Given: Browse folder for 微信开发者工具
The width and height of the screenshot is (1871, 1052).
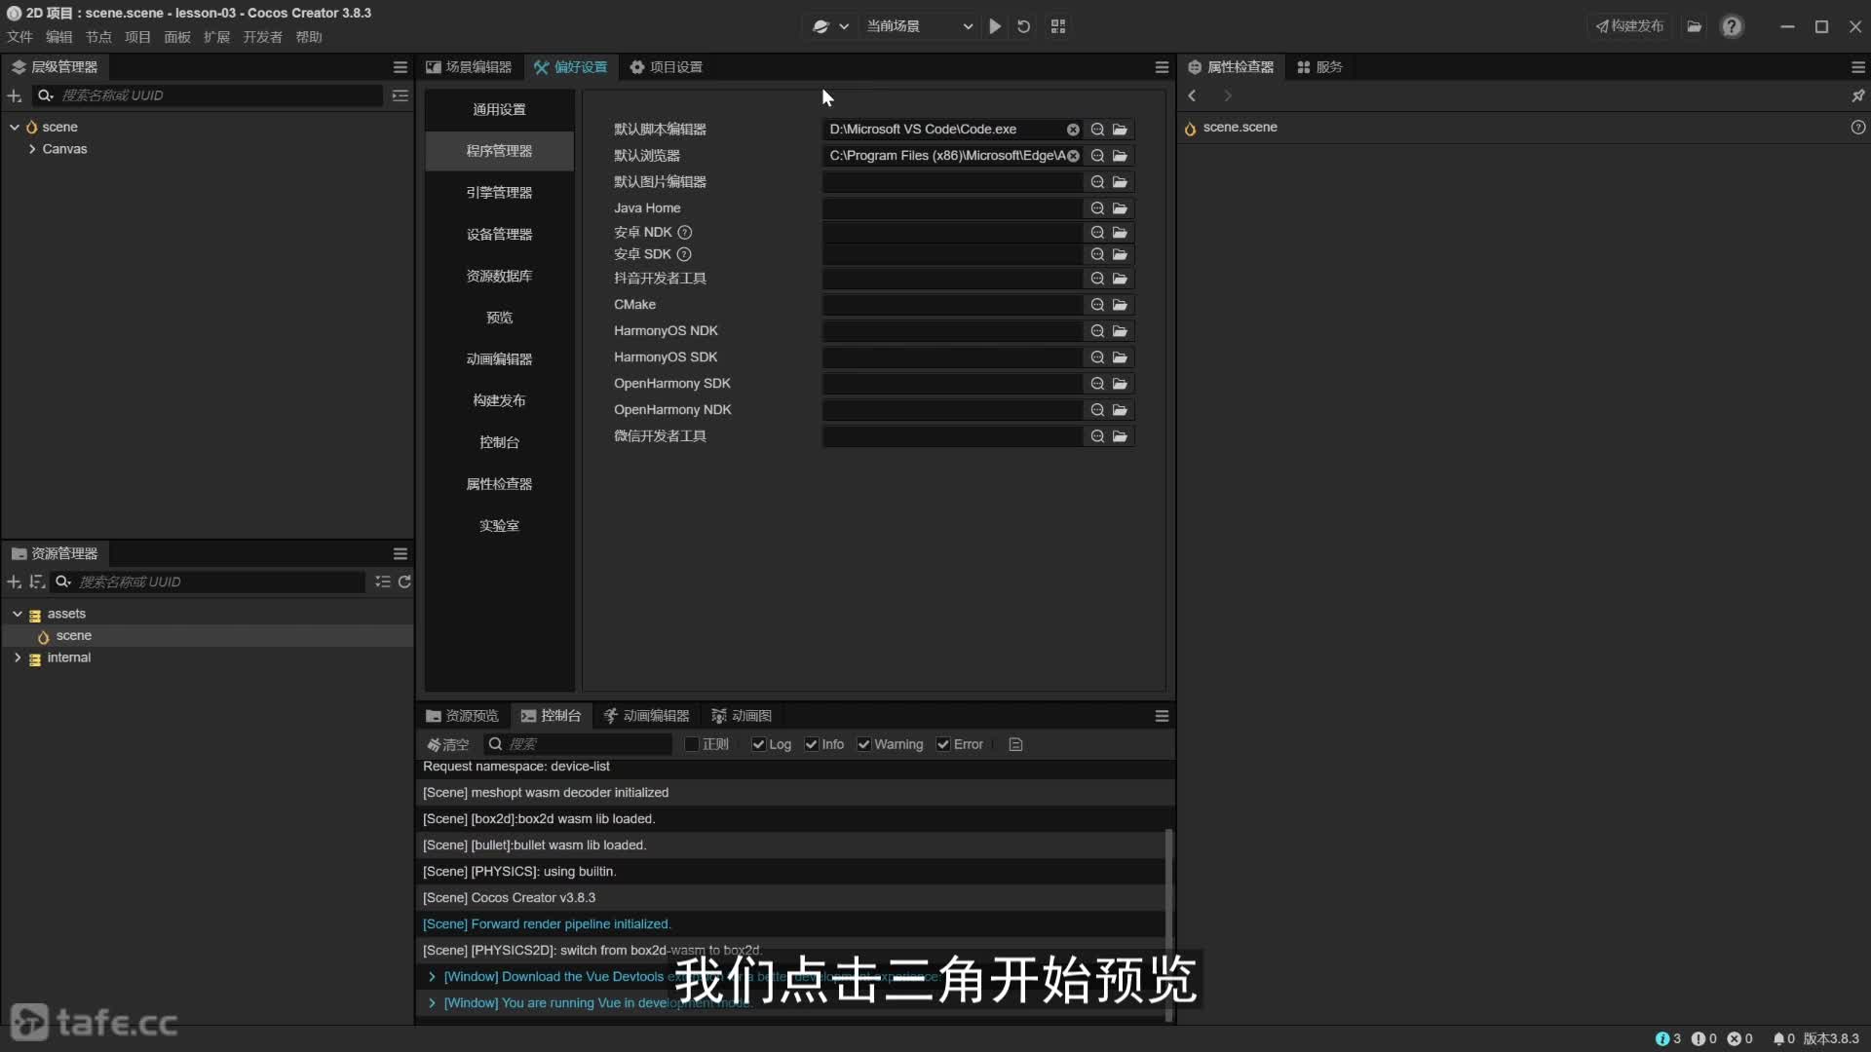Looking at the screenshot, I should [1120, 436].
